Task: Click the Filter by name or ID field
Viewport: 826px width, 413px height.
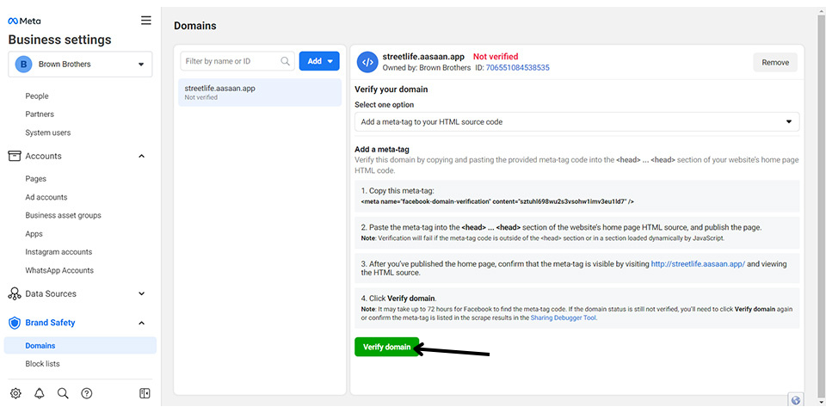Action: click(237, 61)
